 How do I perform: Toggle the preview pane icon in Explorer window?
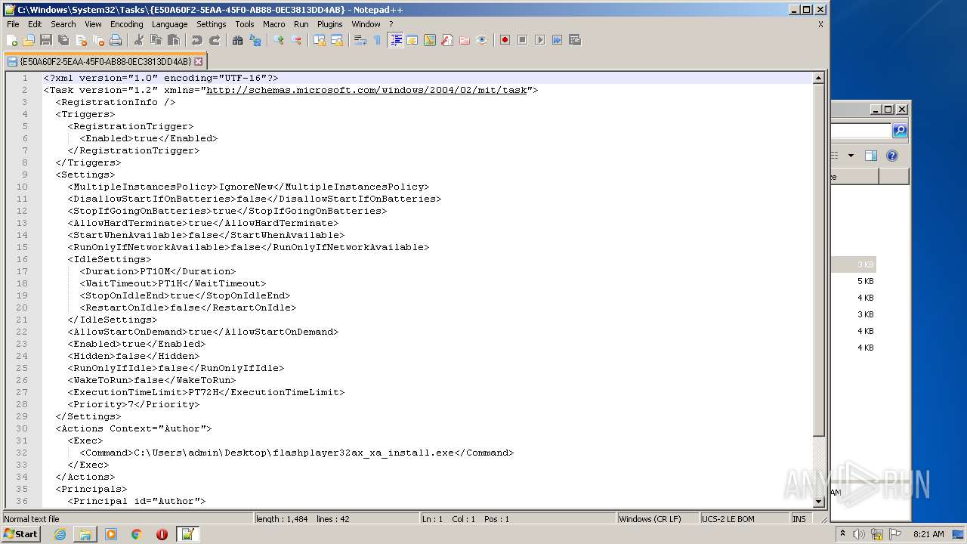(x=870, y=156)
